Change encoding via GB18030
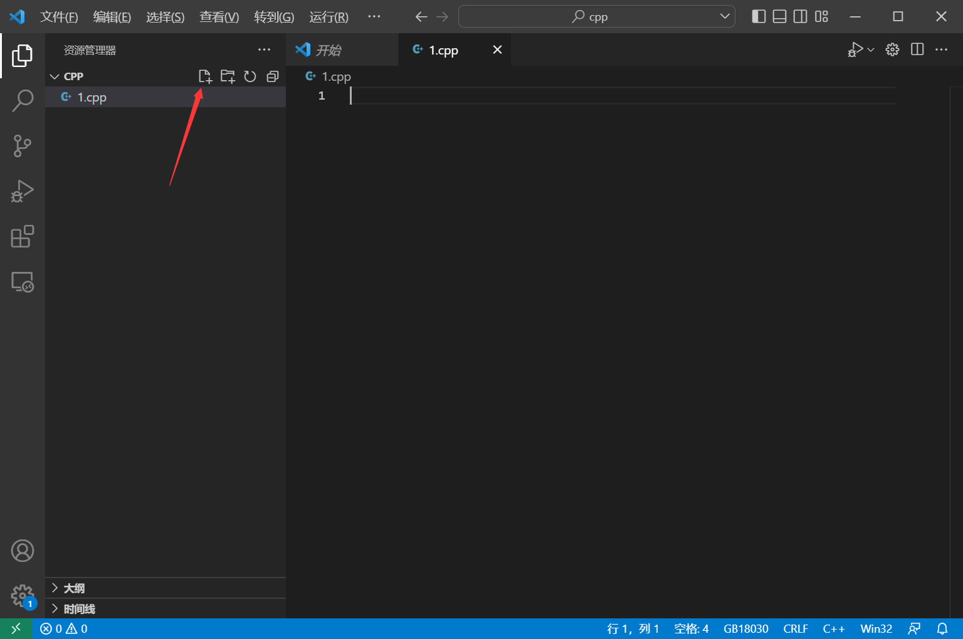This screenshot has height=639, width=963. pyautogui.click(x=746, y=628)
